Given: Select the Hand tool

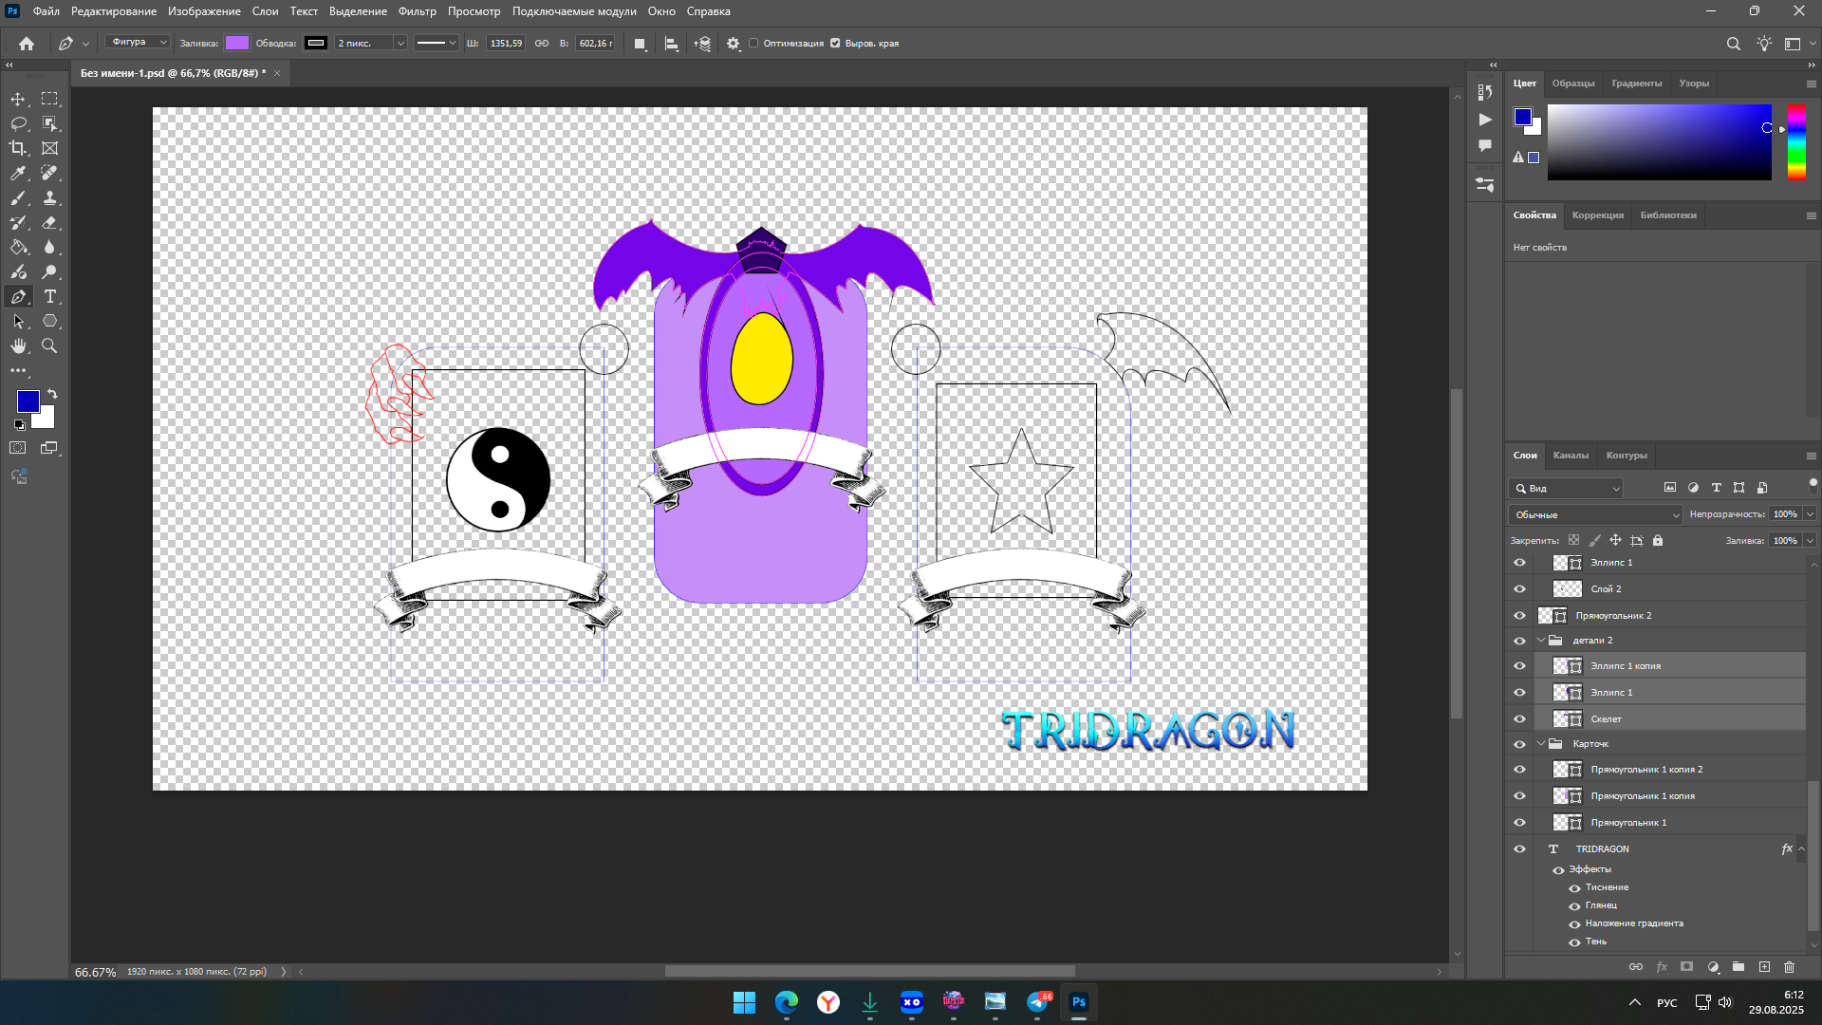Looking at the screenshot, I should pyautogui.click(x=18, y=346).
